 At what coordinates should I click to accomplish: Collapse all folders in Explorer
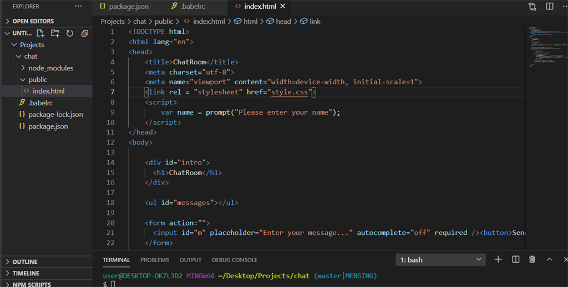pyautogui.click(x=84, y=33)
